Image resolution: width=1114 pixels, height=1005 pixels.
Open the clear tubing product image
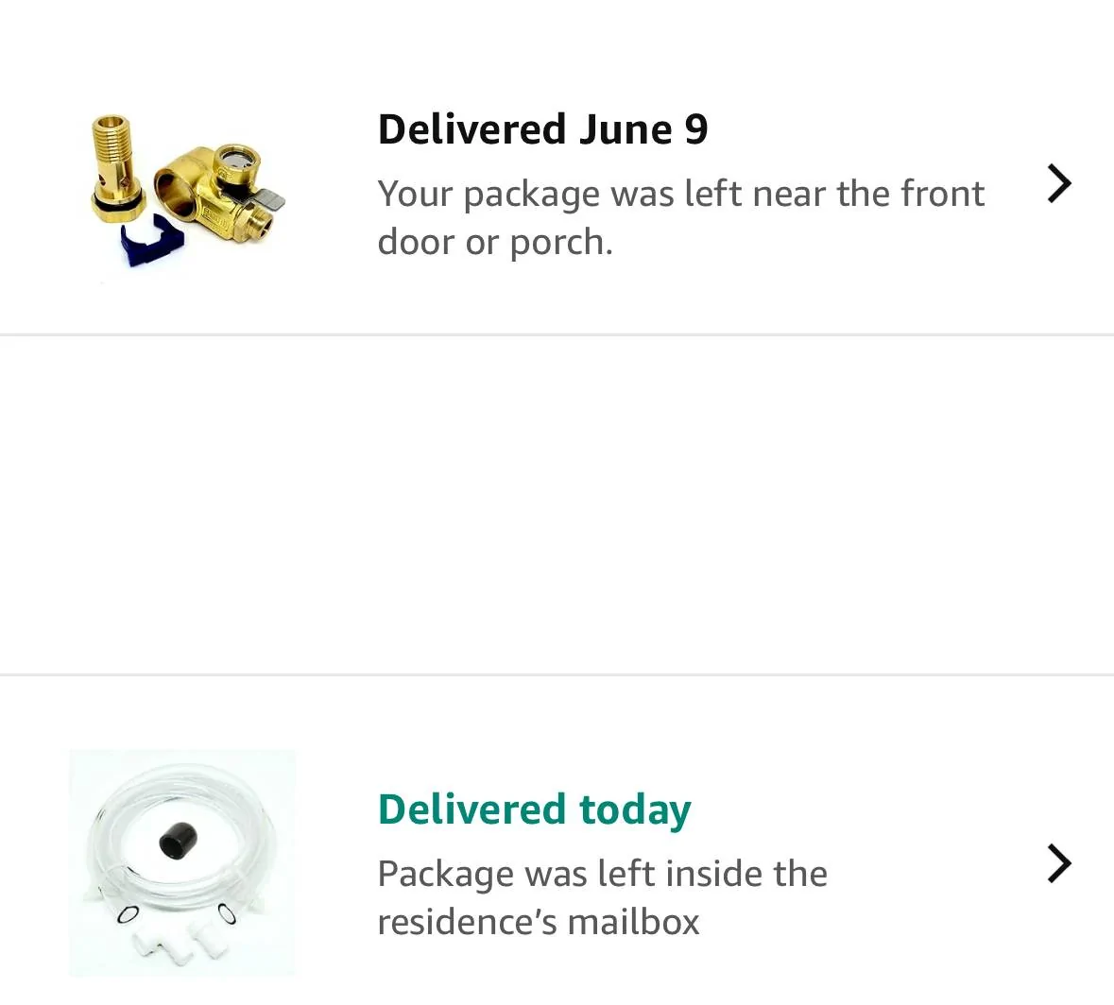tap(182, 862)
